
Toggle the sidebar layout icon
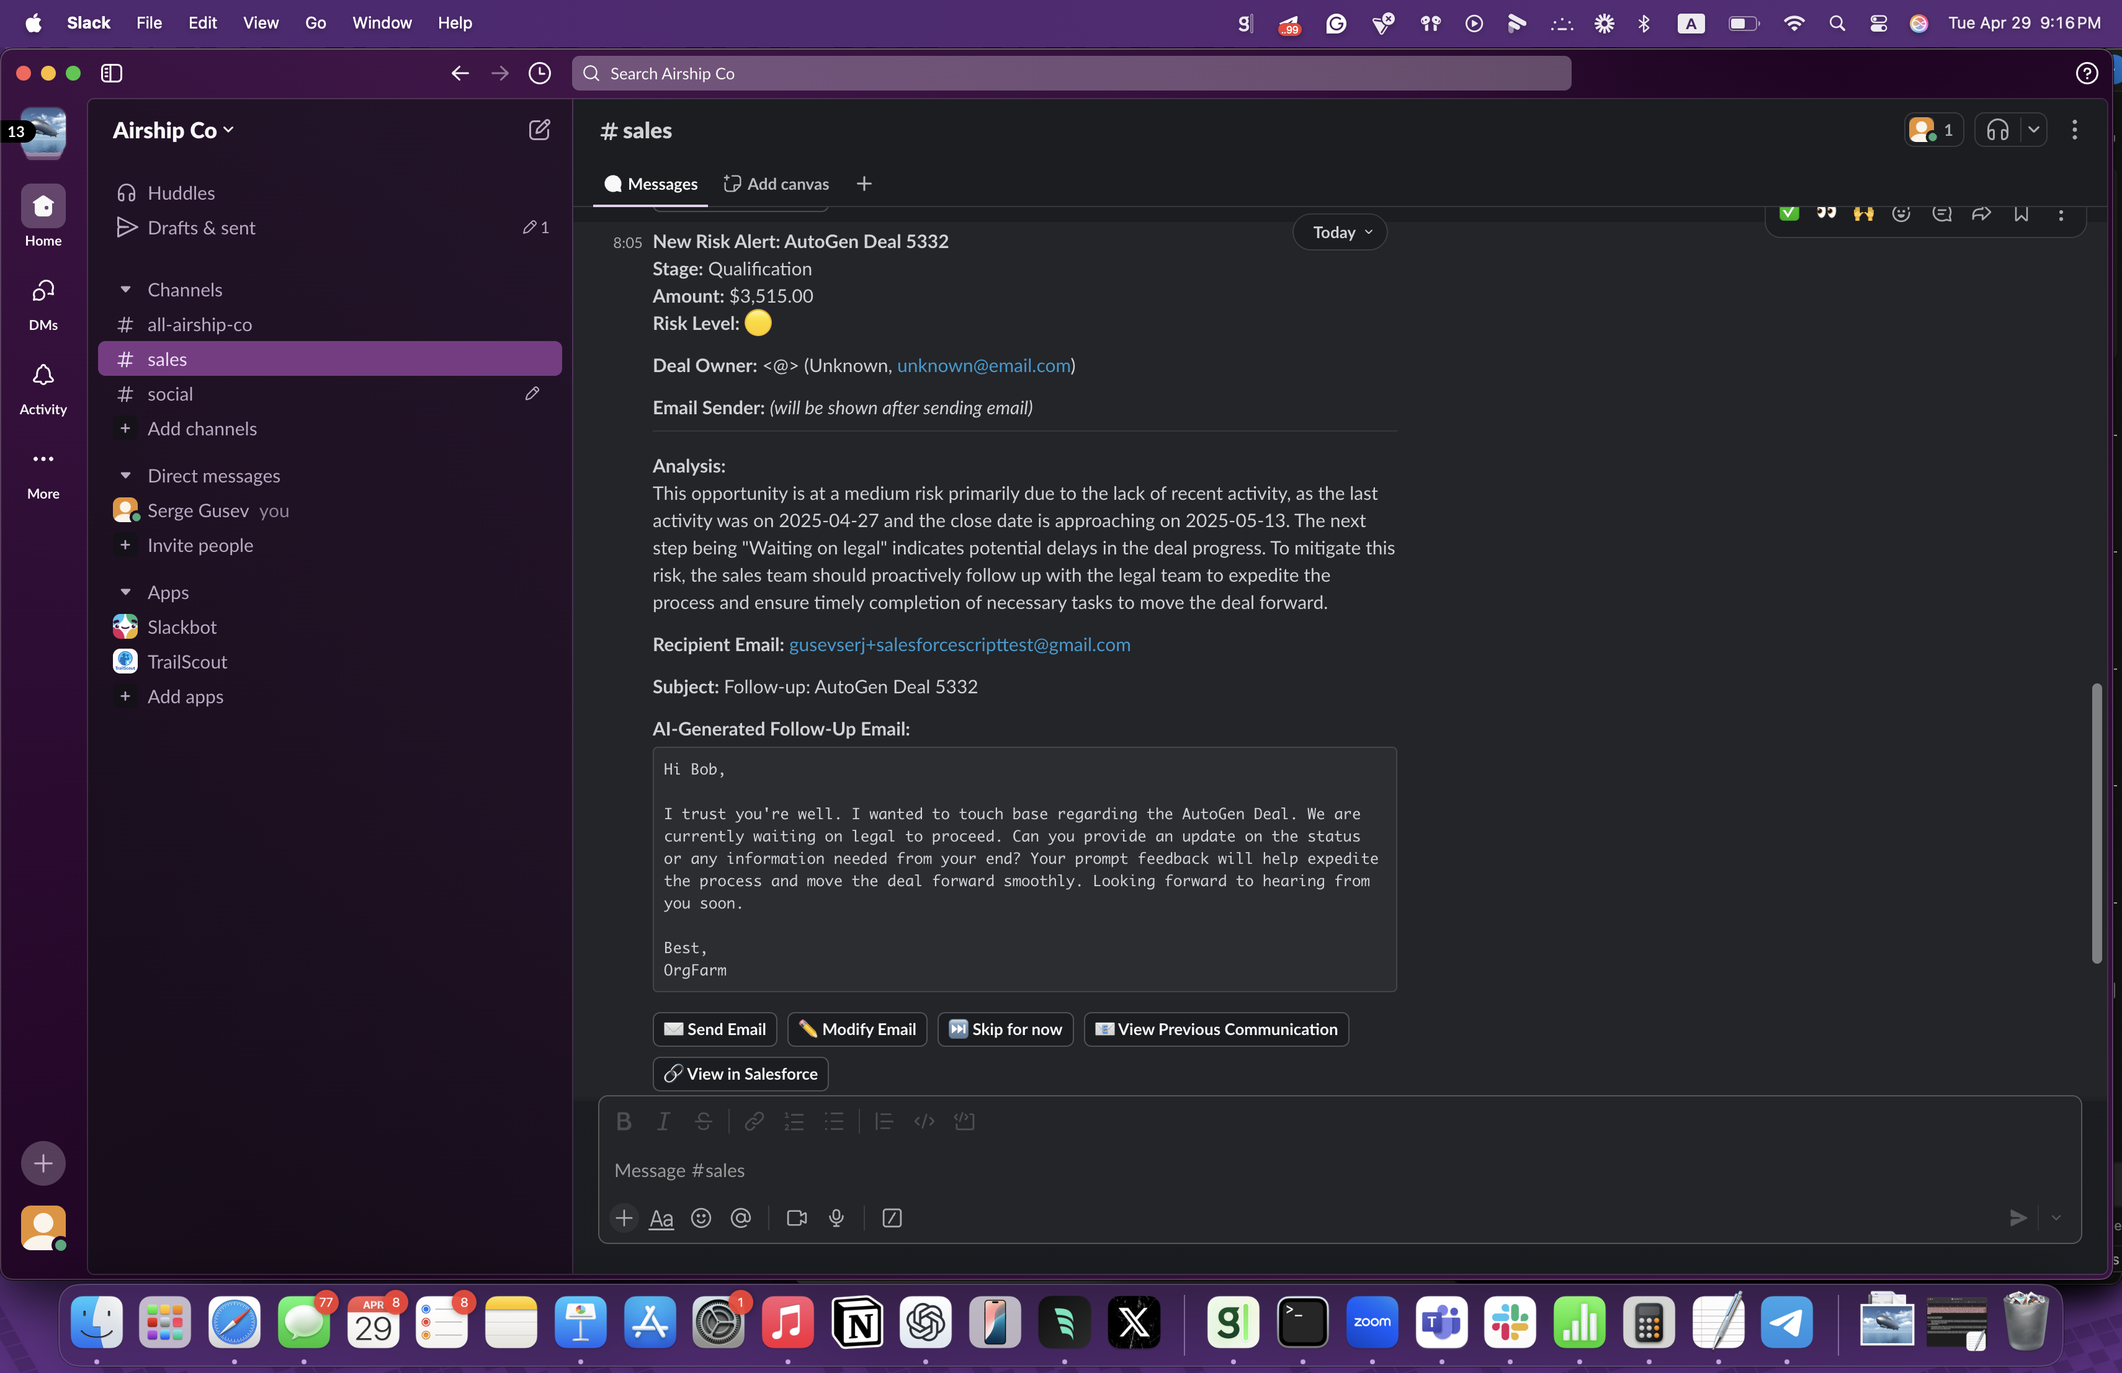[x=112, y=73]
